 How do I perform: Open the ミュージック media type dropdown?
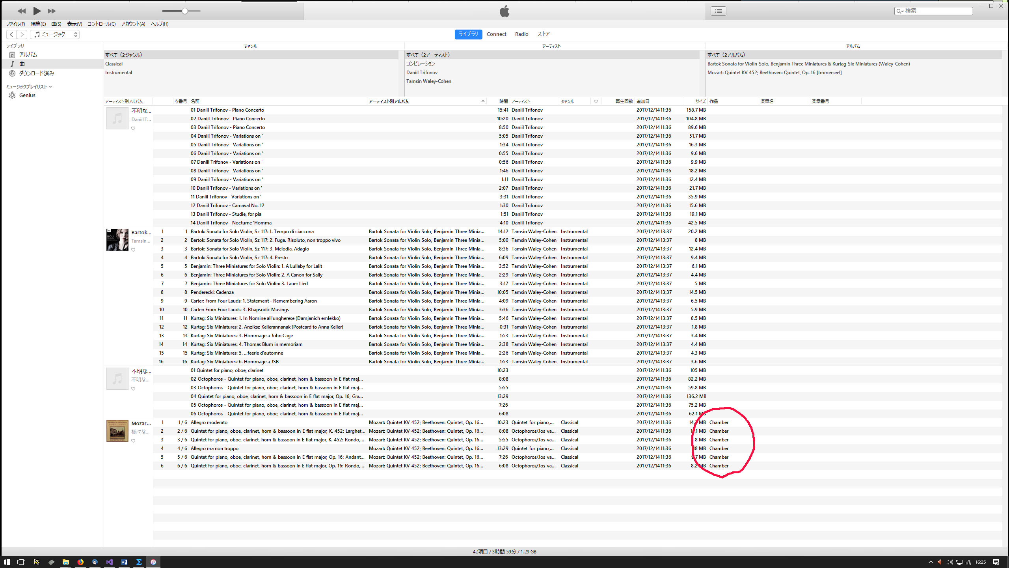pos(55,34)
